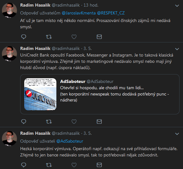Send first tweet via direct message icon

pos(99,37)
